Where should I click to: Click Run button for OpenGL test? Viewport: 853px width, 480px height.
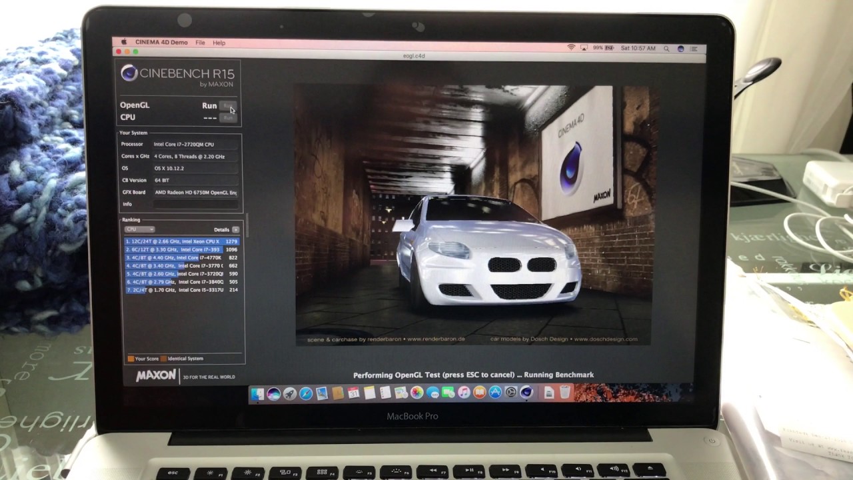point(228,105)
